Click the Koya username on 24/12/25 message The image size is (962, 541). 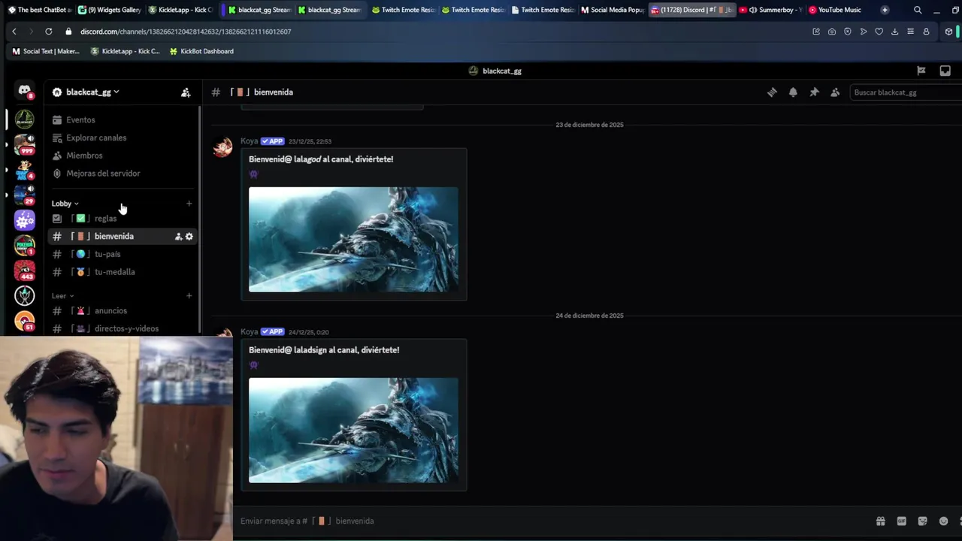(x=249, y=332)
